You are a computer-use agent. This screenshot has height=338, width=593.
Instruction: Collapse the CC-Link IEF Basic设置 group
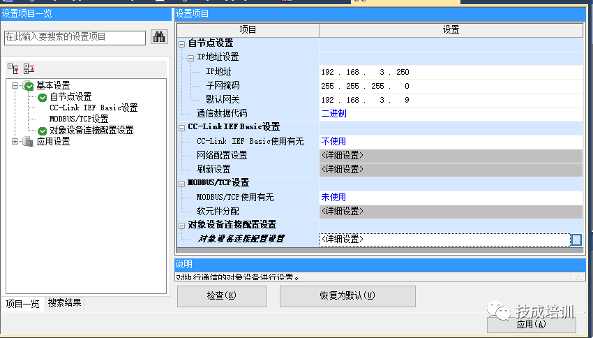181,128
